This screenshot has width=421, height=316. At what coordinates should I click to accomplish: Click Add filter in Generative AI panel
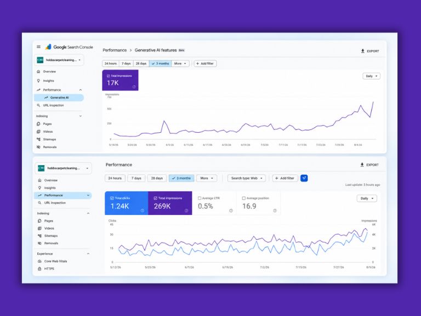(205, 64)
